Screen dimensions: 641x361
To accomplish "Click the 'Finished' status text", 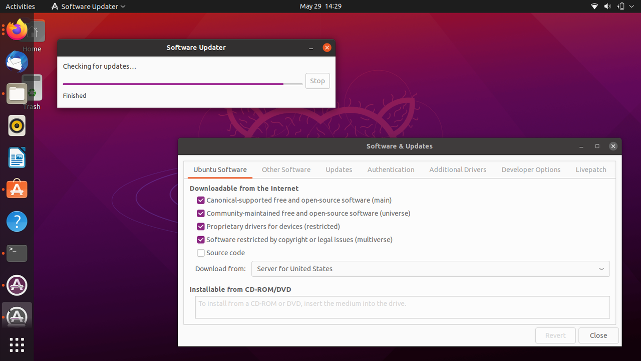I will point(75,96).
